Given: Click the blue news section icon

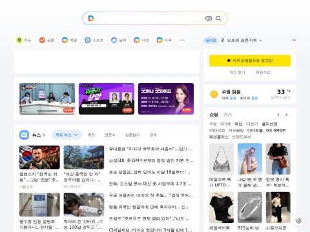Looking at the screenshot, I should point(24,135).
